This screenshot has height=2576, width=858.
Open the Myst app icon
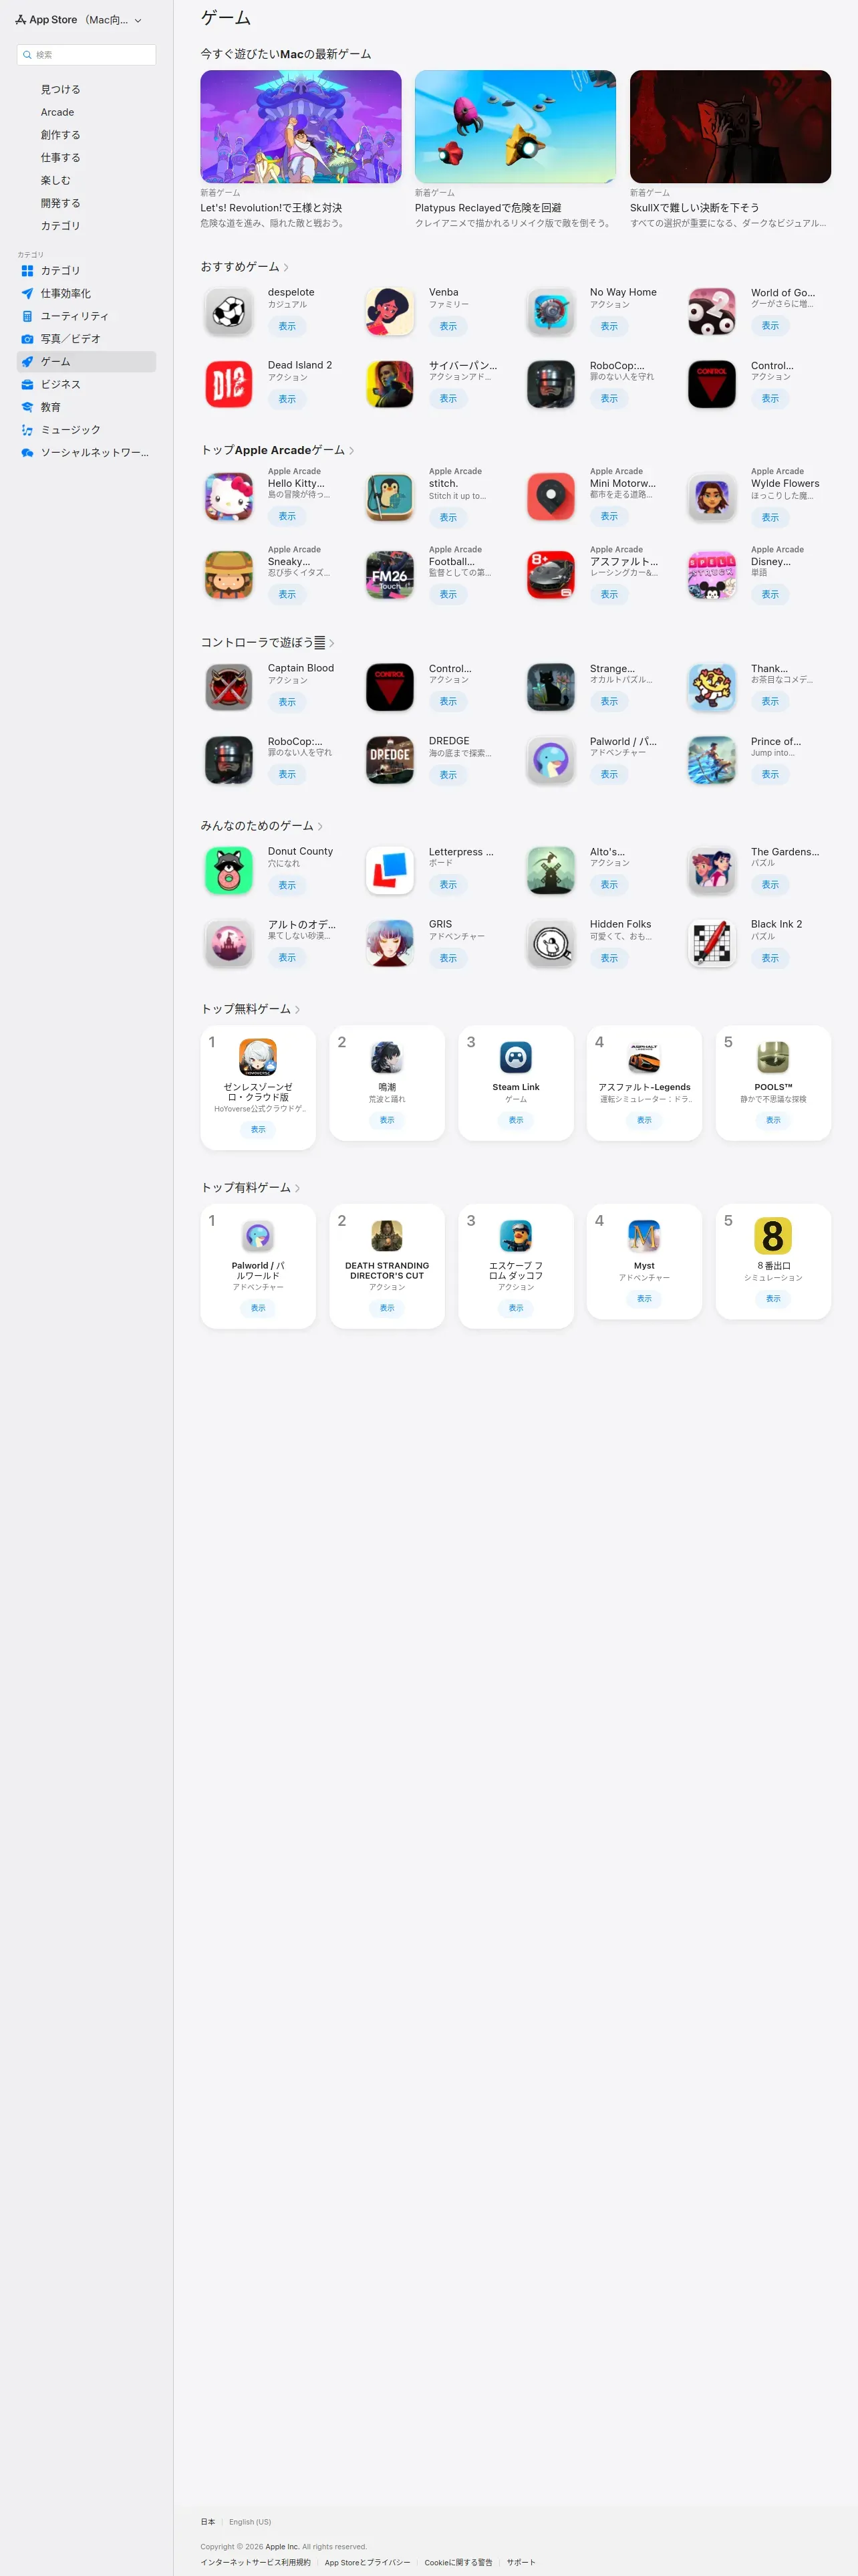click(x=644, y=1236)
